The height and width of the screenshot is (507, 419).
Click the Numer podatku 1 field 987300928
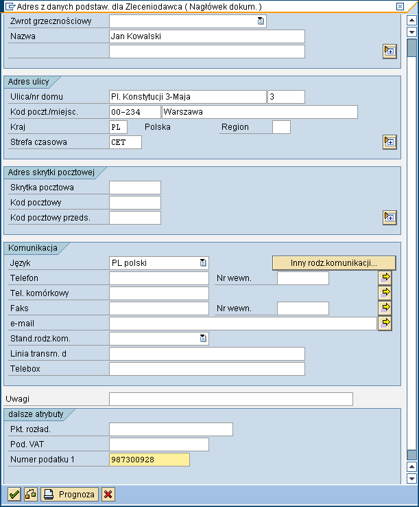(149, 460)
